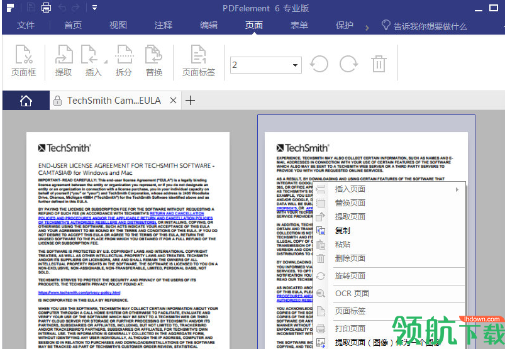Choose Replace Page (替换页面) in context menu

tap(390, 203)
